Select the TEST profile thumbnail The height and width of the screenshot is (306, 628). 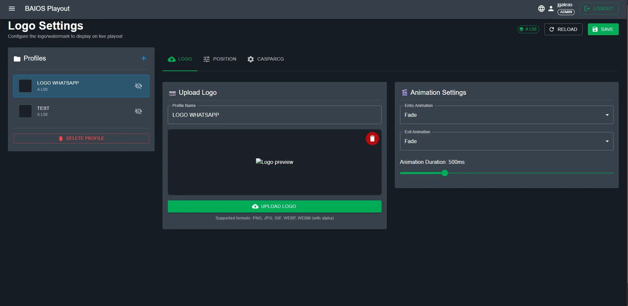(25, 111)
